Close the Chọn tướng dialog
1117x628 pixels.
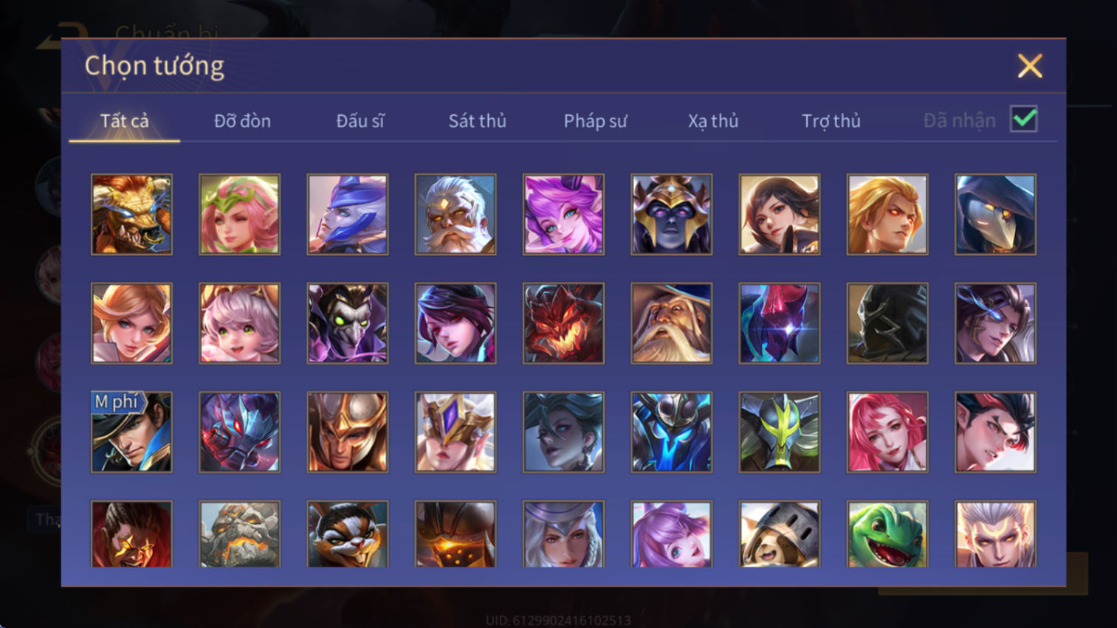point(1030,66)
